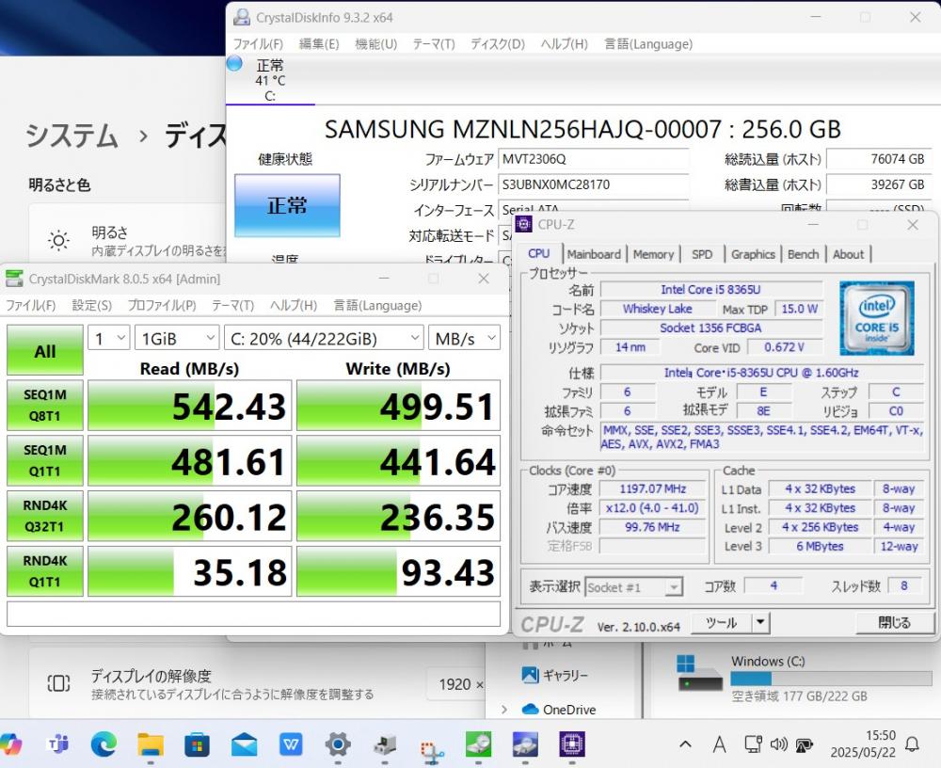Screen dimensions: 941x768
Task: Switch to the Mainboard tab in CPU-Z
Action: point(594,255)
